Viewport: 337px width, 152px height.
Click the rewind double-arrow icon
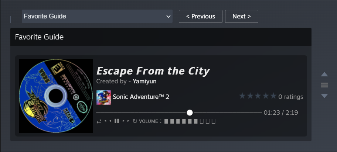(108, 121)
